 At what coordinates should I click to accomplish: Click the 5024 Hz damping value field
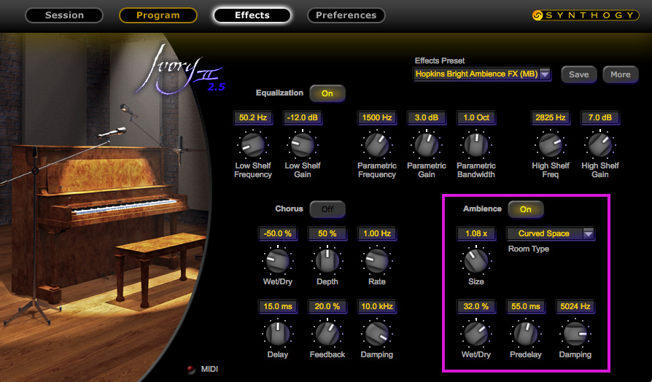coord(575,306)
